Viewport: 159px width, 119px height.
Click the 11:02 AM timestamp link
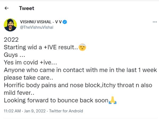click(x=12, y=111)
